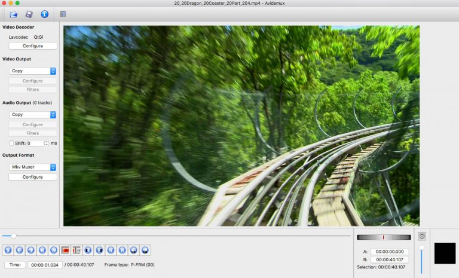
Task: Click Configure under Video Decoder
Action: [x=33, y=46]
